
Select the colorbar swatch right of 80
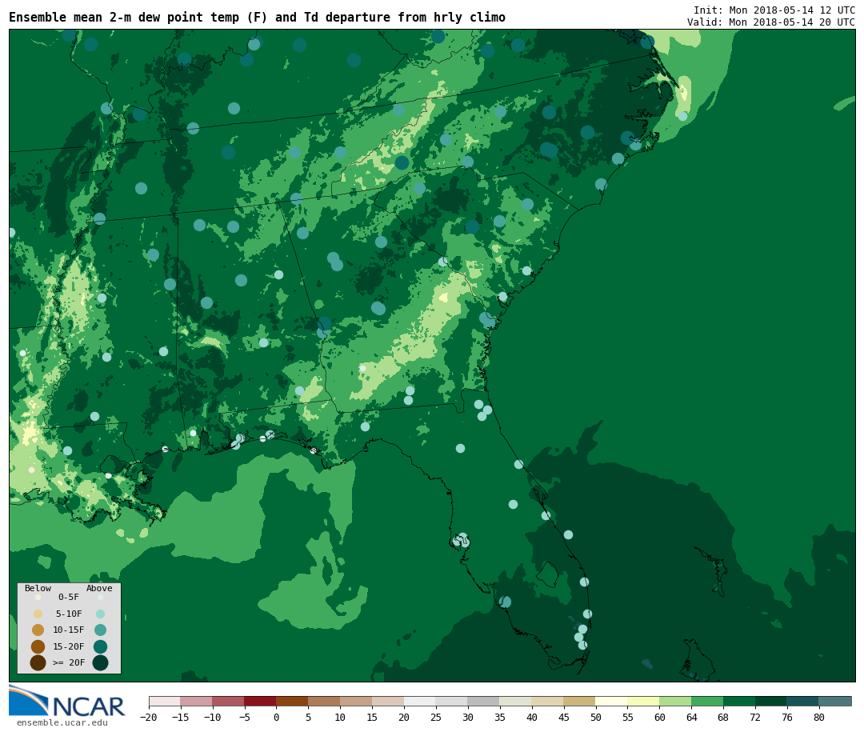point(835,701)
